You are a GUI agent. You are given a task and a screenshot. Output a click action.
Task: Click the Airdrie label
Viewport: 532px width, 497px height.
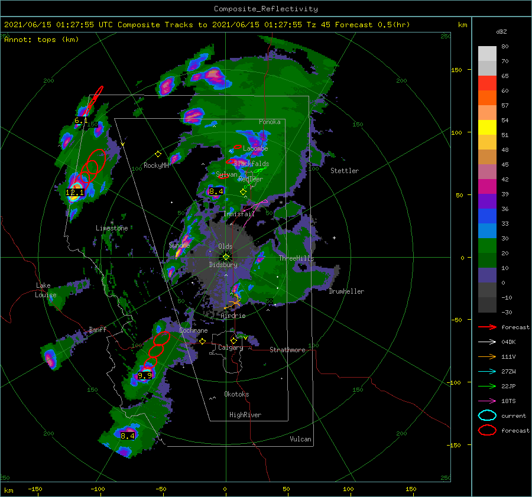(x=233, y=316)
